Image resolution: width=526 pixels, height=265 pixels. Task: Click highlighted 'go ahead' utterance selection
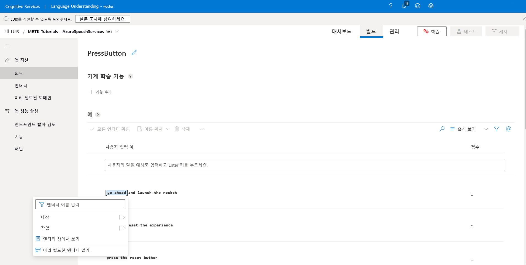click(x=117, y=193)
